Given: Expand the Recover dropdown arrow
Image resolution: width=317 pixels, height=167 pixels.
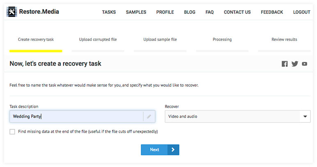Looking at the screenshot, I should pos(305,116).
